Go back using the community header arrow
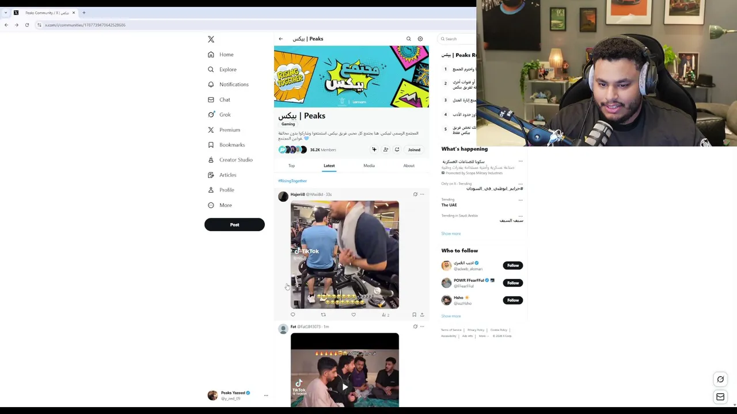 [281, 39]
